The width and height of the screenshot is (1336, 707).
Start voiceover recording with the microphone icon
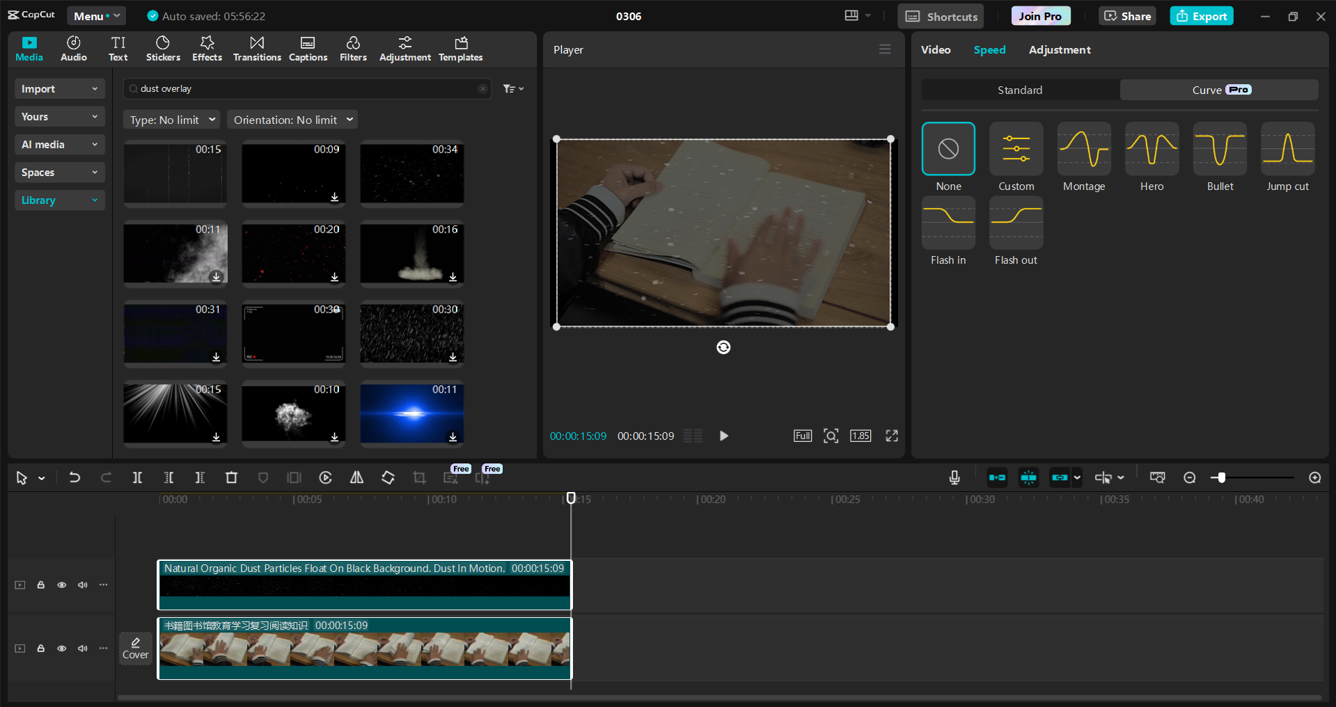[x=954, y=478]
